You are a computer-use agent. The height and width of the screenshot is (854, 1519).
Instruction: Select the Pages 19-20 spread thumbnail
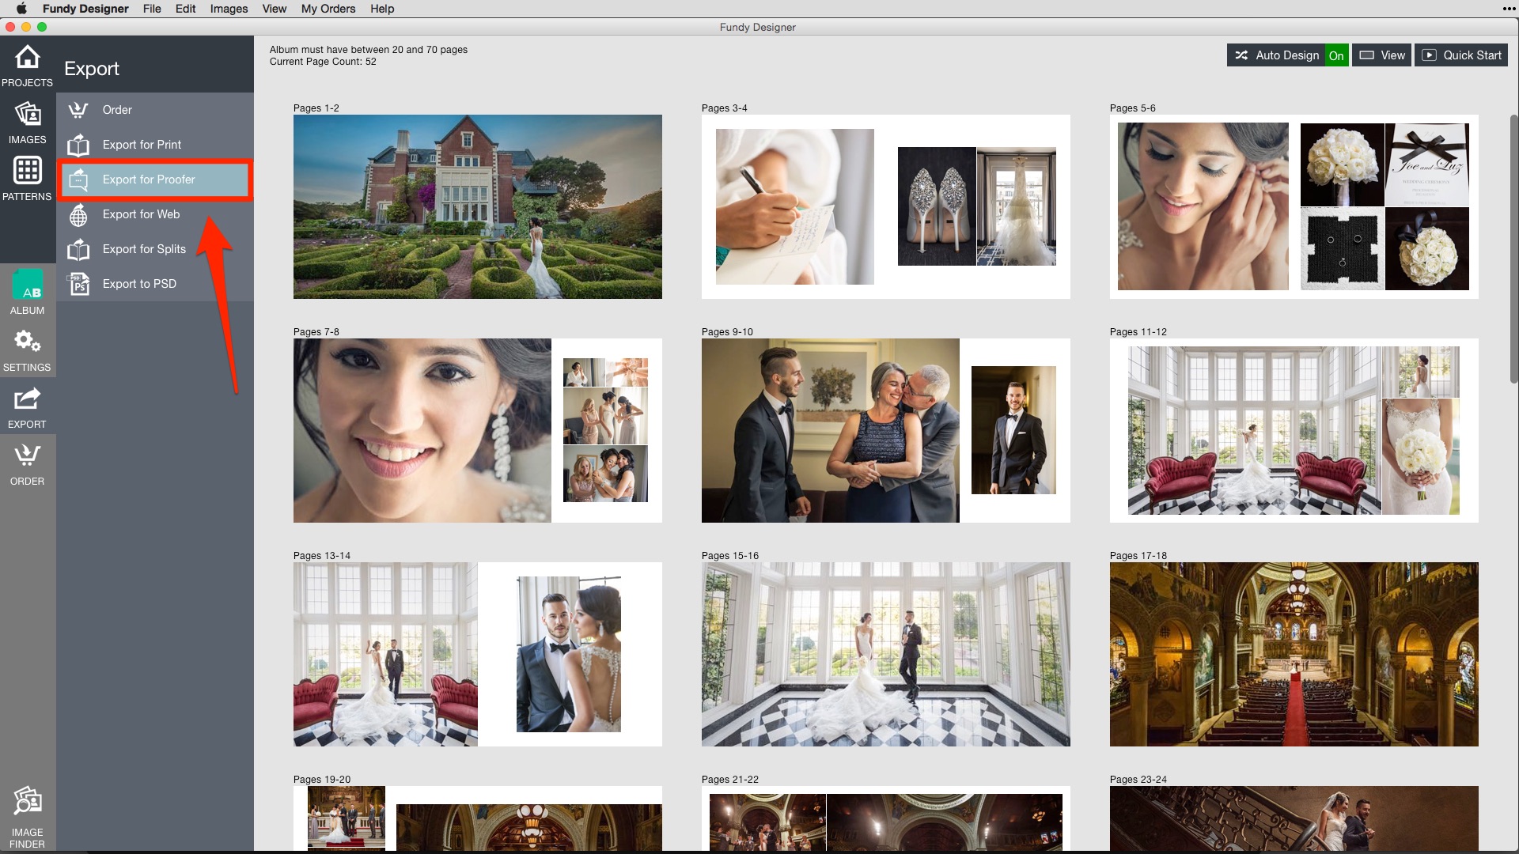tap(478, 818)
